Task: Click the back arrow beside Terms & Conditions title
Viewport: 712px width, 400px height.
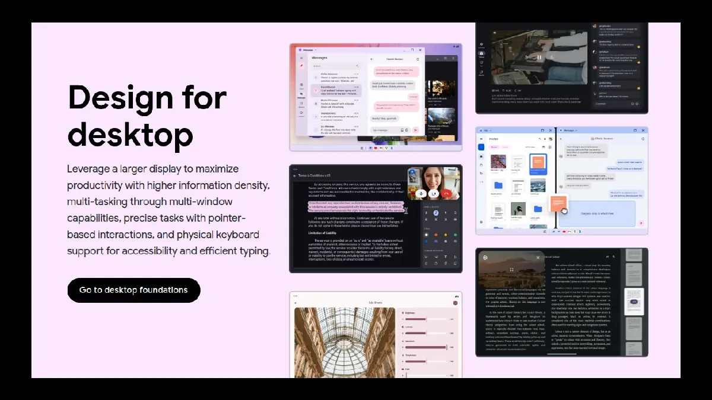Action: click(x=295, y=175)
